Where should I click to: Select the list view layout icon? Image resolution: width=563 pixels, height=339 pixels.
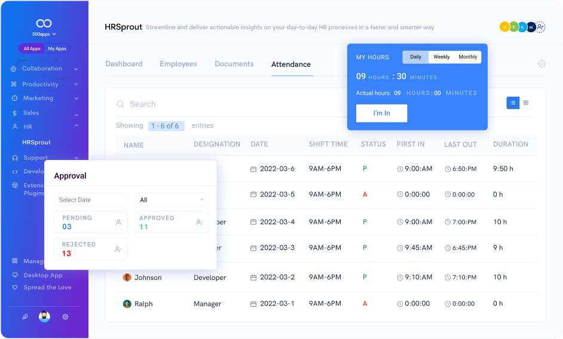pyautogui.click(x=513, y=103)
